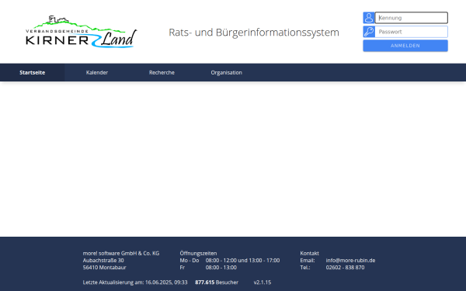Viewport: 466px width, 291px height.
Task: Click the user icon beside Kennung field
Action: pyautogui.click(x=369, y=18)
